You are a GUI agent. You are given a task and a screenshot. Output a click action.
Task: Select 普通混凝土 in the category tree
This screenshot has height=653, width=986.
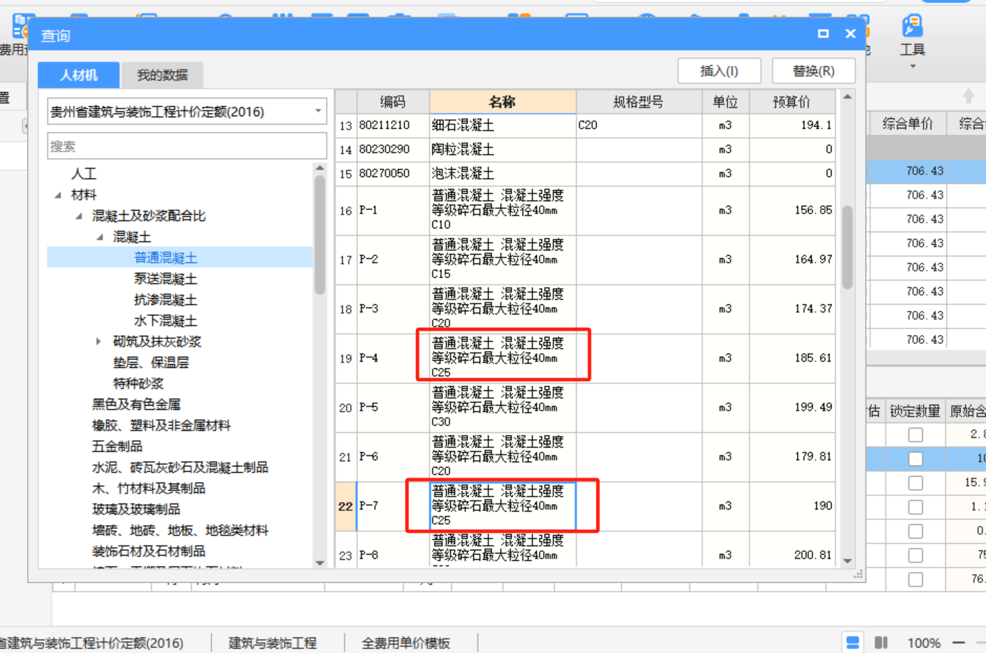click(166, 258)
